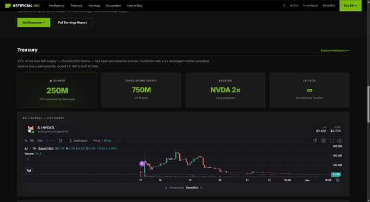Open the Full Earnings Report

point(72,22)
